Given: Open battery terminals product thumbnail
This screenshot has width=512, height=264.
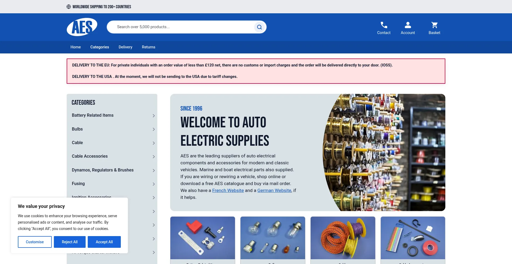Looking at the screenshot, I should tap(203, 238).
